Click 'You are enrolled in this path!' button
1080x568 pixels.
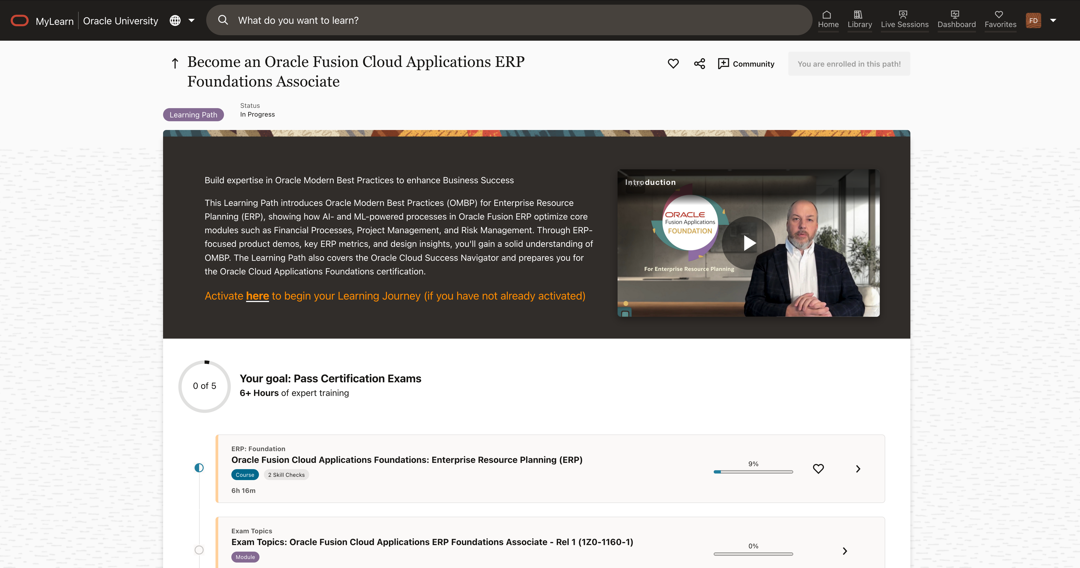coord(849,64)
